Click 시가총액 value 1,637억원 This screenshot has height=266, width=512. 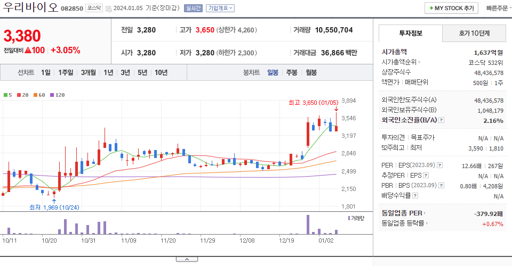pyautogui.click(x=489, y=53)
